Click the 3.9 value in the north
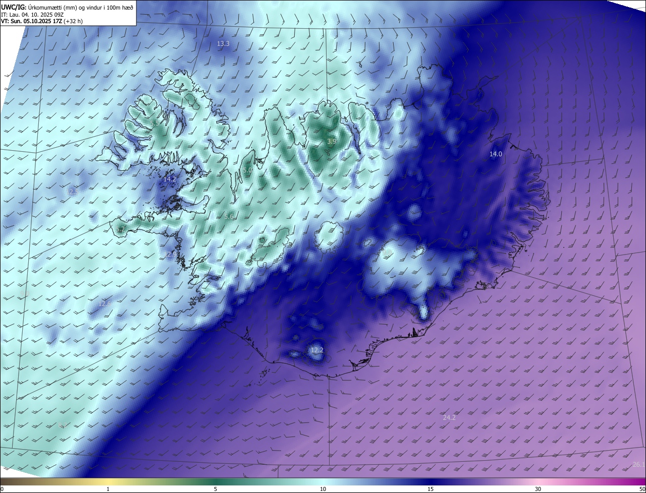 [332, 142]
